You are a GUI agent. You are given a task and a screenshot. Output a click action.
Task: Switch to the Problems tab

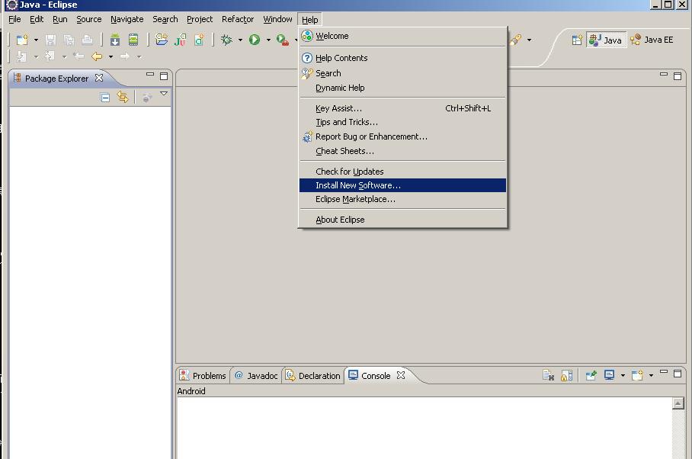pos(203,376)
